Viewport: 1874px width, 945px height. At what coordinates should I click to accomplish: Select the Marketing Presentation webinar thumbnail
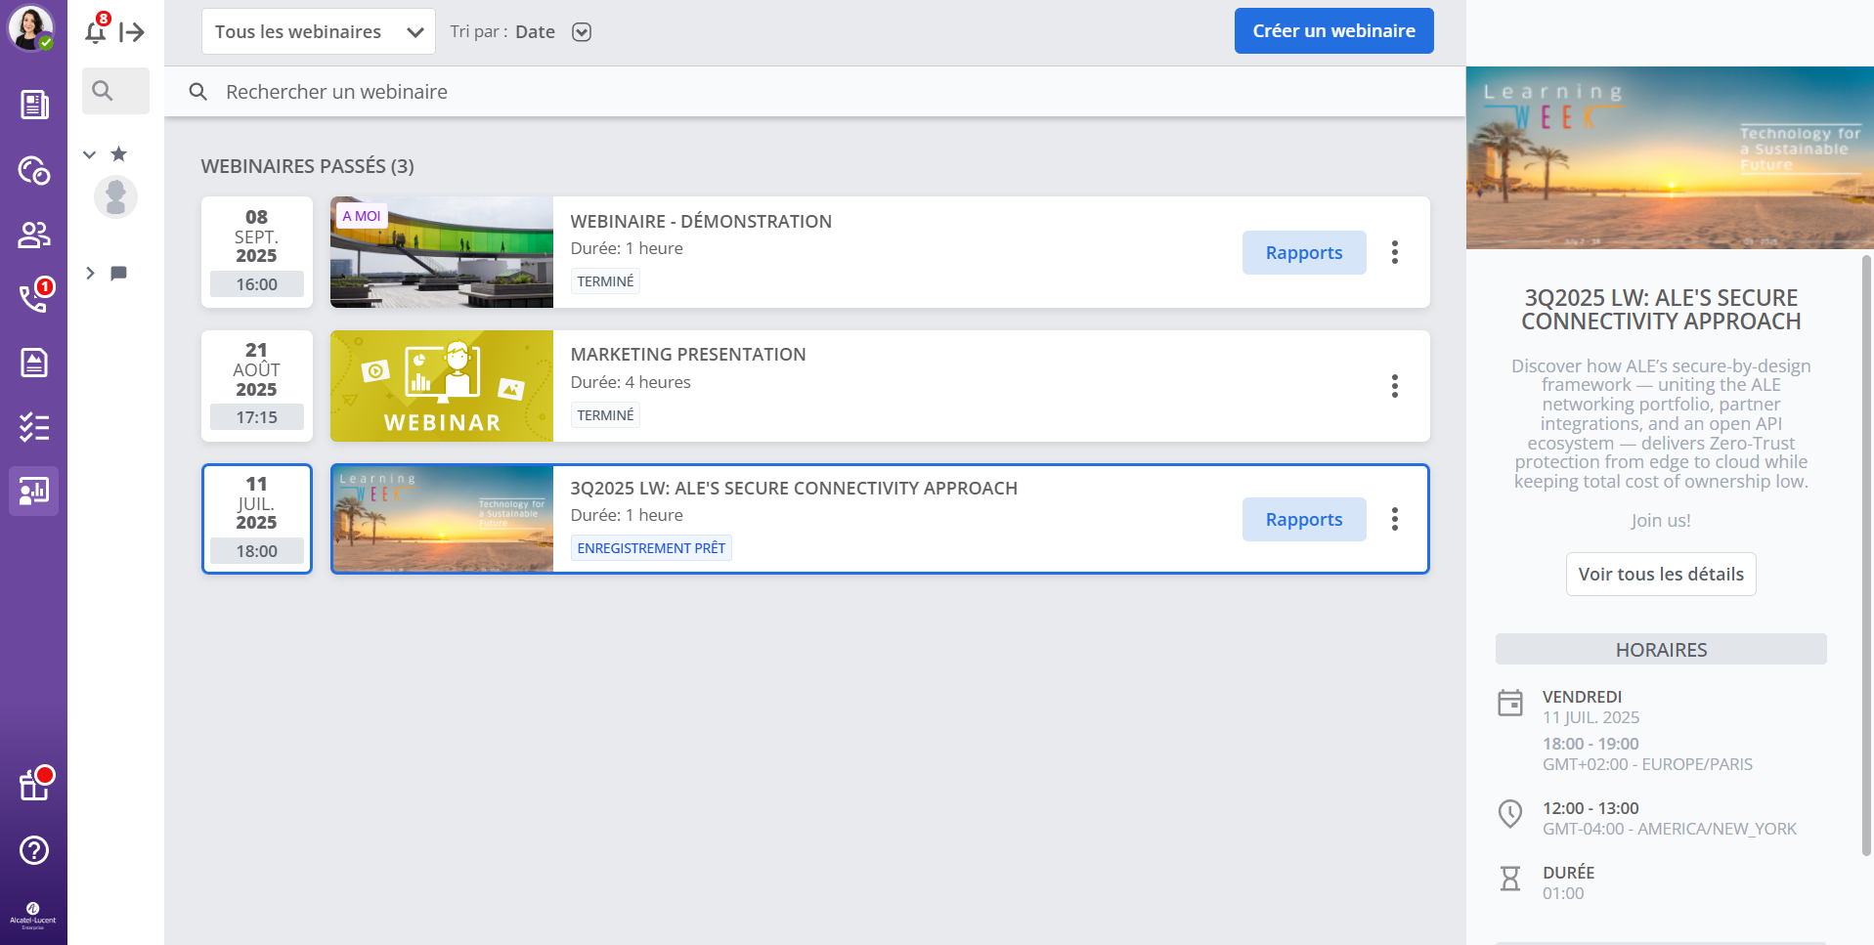pos(442,386)
